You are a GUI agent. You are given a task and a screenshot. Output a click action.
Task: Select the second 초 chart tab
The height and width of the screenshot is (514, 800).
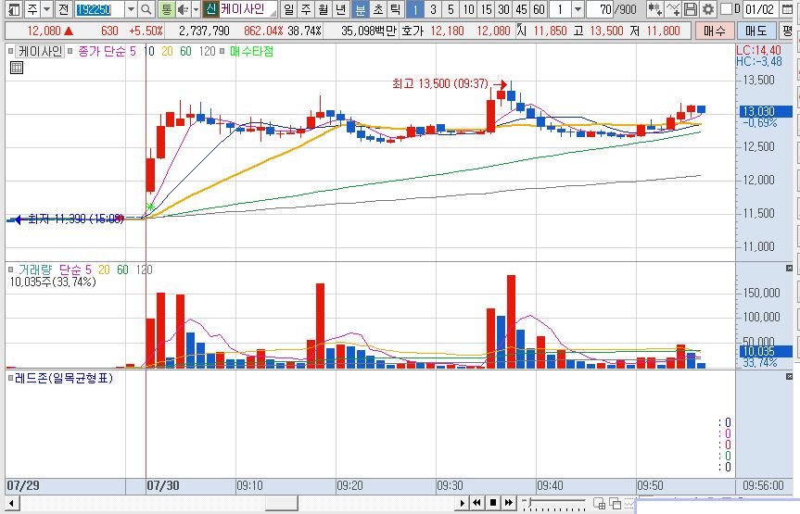click(378, 9)
